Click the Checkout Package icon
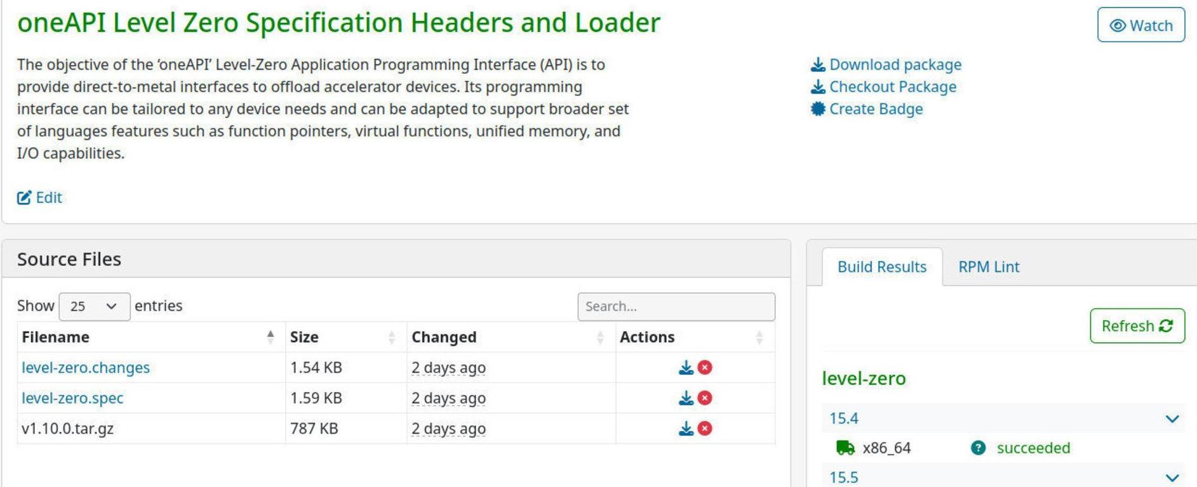This screenshot has width=1197, height=487. pyautogui.click(x=818, y=87)
